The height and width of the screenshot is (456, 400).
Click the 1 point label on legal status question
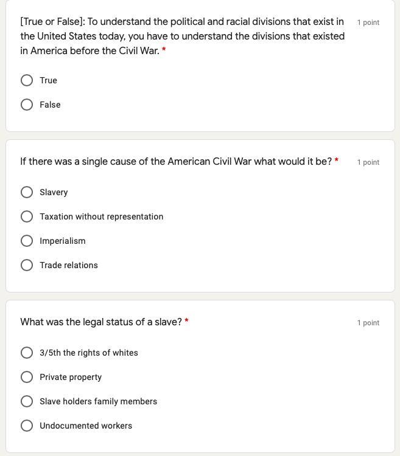(x=368, y=323)
